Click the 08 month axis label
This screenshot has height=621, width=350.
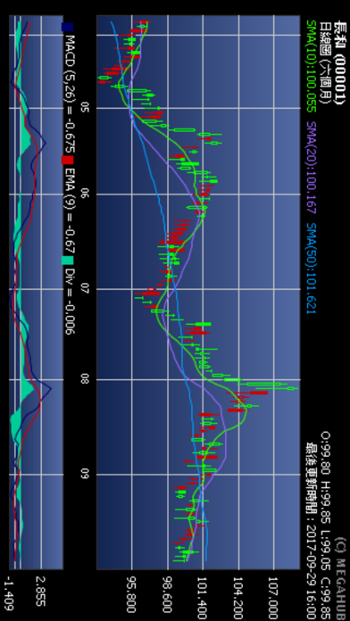[84, 379]
